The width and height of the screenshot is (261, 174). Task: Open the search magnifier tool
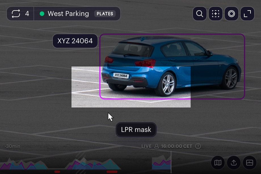pos(199,14)
